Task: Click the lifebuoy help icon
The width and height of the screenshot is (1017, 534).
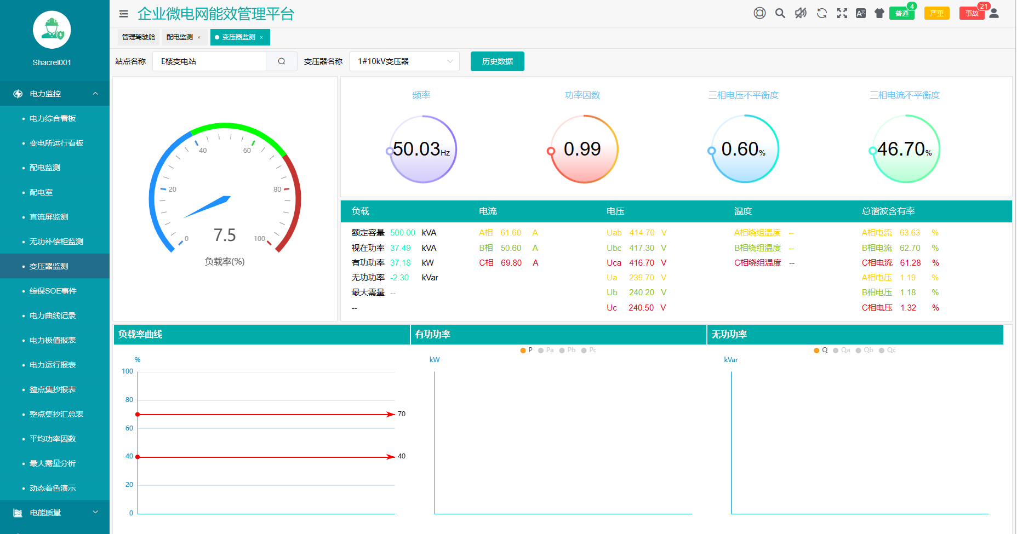Action: pos(759,13)
